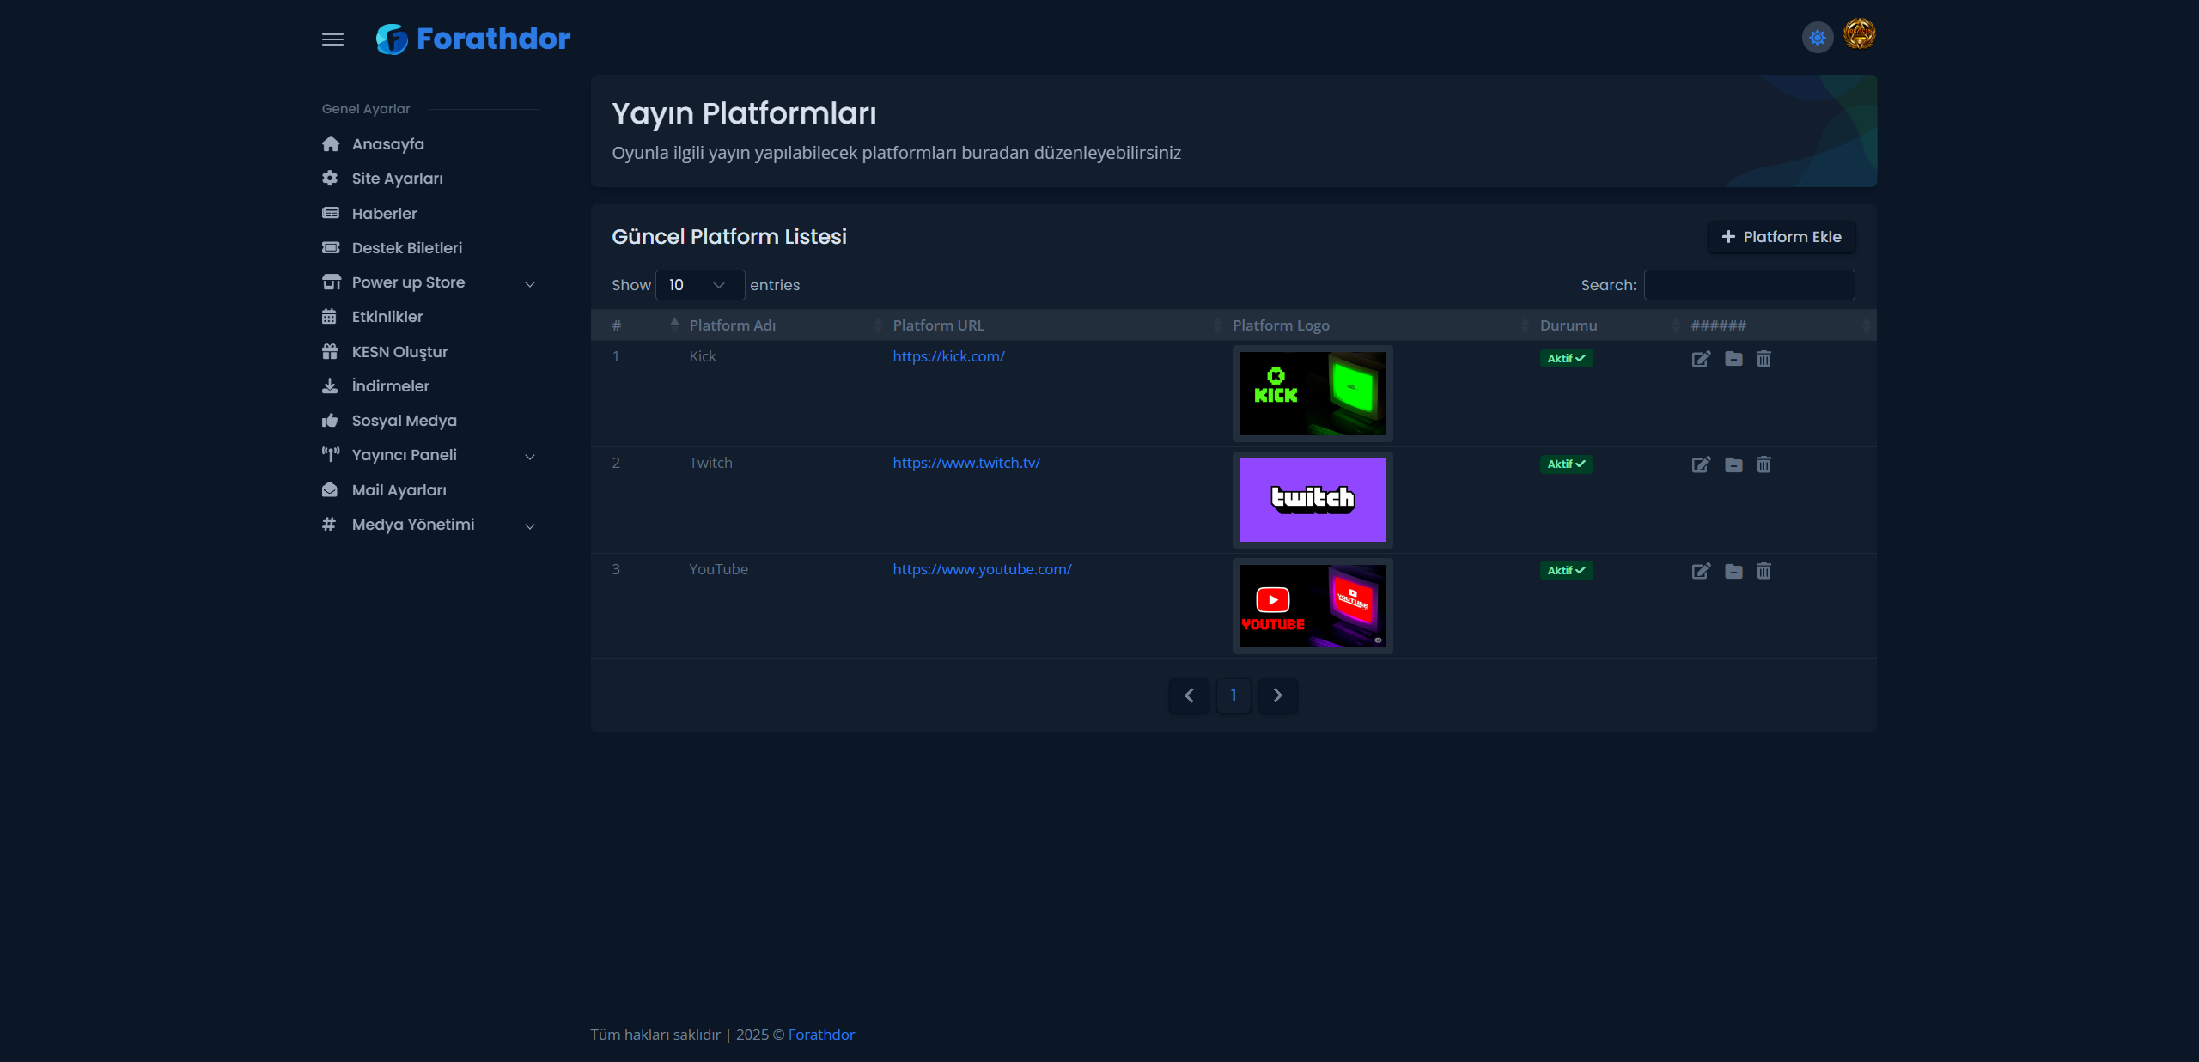Image resolution: width=2199 pixels, height=1062 pixels.
Task: Click the user avatar in header
Action: point(1859,35)
